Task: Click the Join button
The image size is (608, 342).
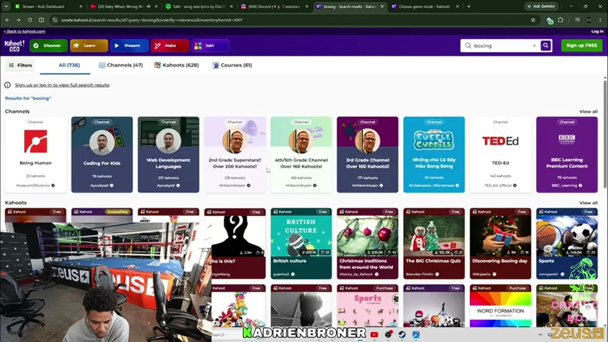Action: tap(210, 46)
